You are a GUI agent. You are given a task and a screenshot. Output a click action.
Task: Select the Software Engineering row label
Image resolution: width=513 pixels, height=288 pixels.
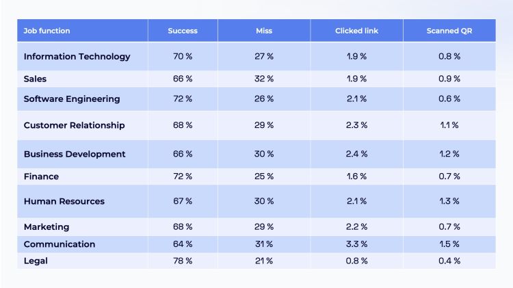72,99
